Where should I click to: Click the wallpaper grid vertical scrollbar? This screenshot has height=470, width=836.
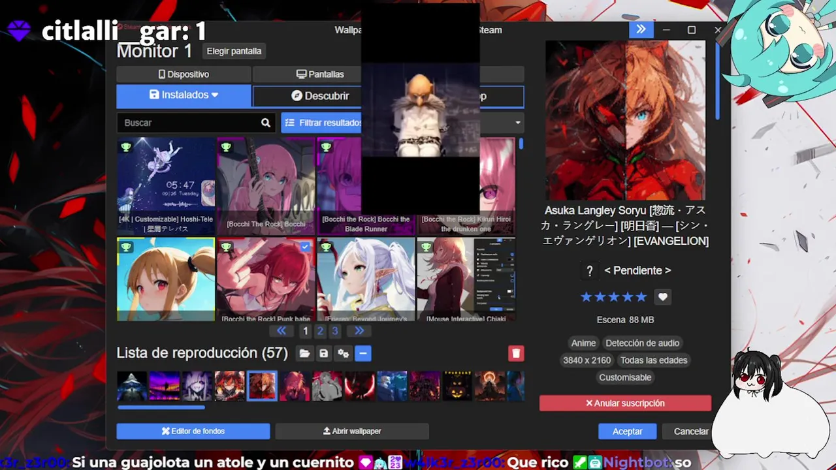(521, 144)
